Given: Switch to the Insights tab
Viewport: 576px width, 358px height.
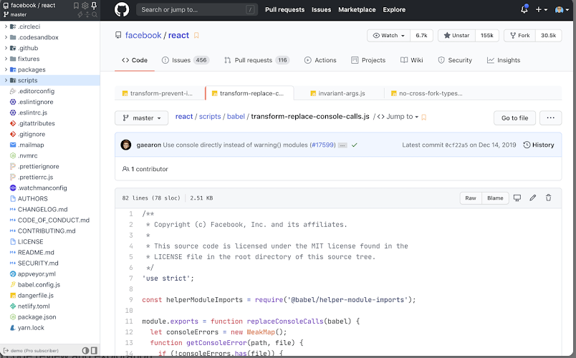Looking at the screenshot, I should click(x=504, y=60).
